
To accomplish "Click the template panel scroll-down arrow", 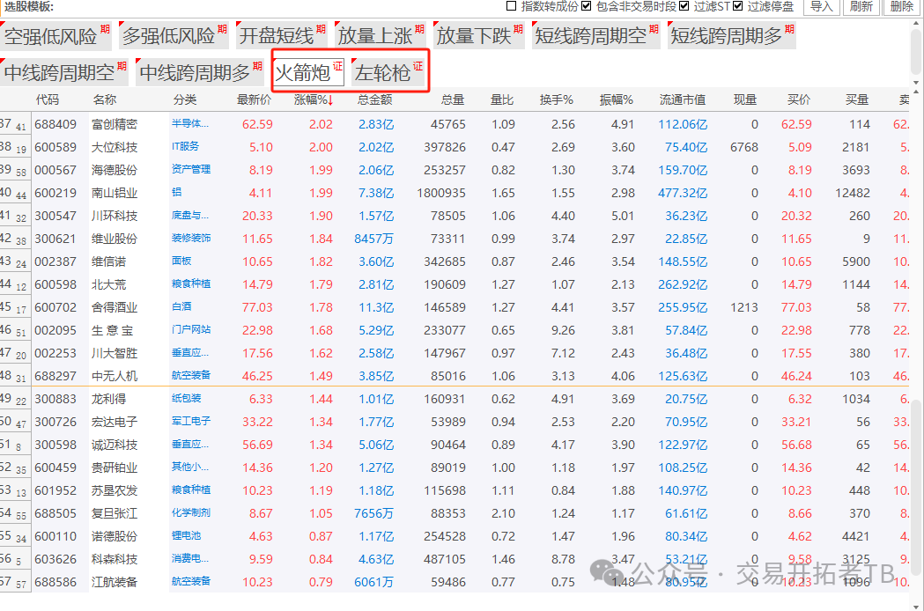I will click(916, 83).
